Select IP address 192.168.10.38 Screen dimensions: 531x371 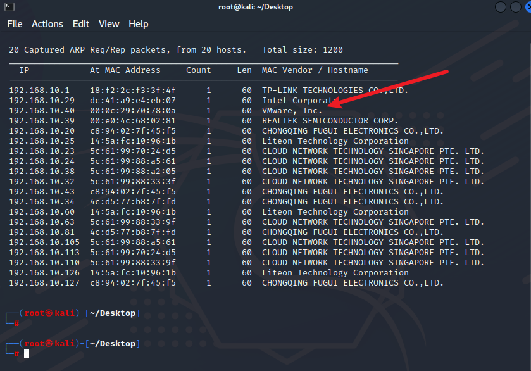click(42, 172)
